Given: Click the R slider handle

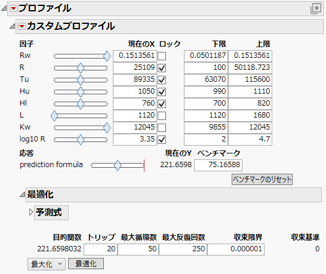Looking at the screenshot, I should pos(81,68).
